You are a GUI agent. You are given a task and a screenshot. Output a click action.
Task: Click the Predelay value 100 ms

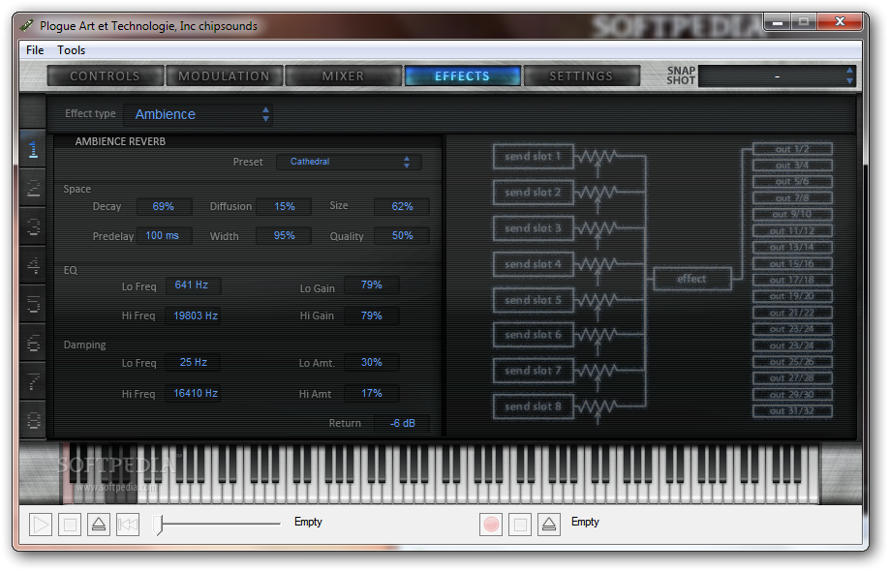[163, 235]
